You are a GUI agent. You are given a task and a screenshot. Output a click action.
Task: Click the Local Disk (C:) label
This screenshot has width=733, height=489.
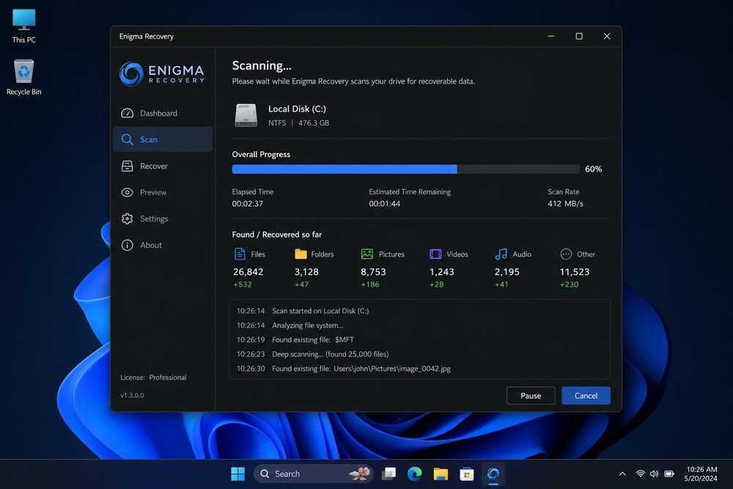point(297,109)
